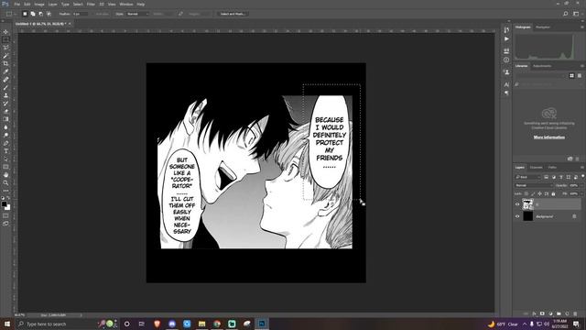The image size is (586, 330).
Task: Open the Edit menu
Action: click(27, 4)
